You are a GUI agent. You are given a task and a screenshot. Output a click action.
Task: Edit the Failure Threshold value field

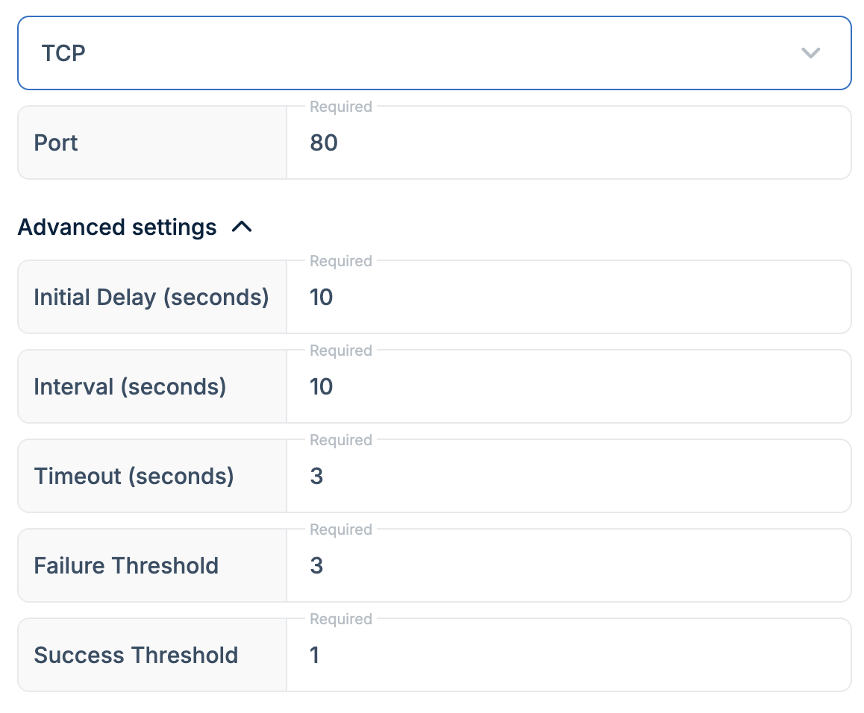pos(567,566)
